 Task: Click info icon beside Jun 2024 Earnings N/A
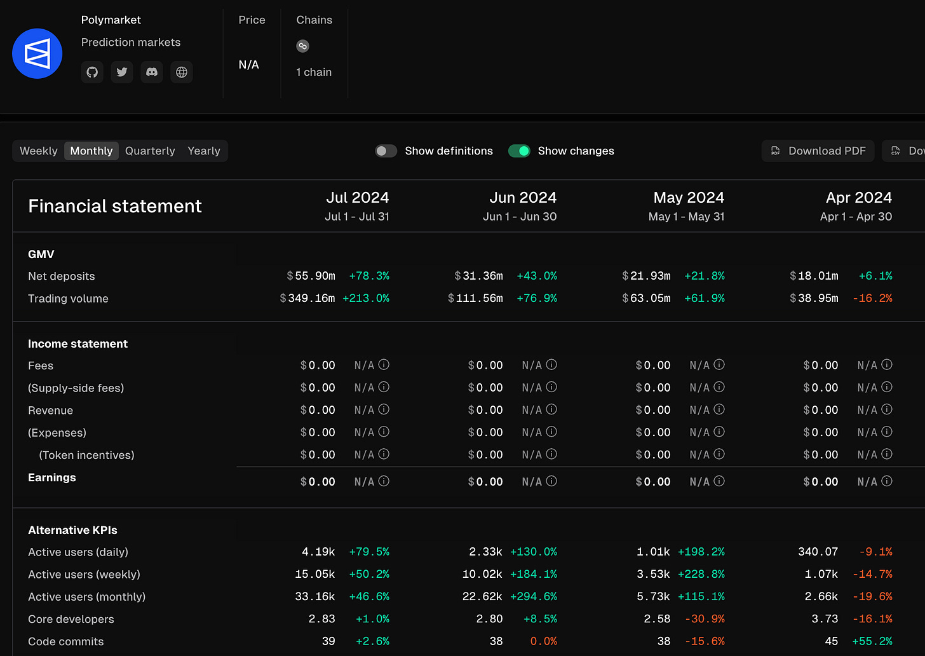[x=551, y=481]
